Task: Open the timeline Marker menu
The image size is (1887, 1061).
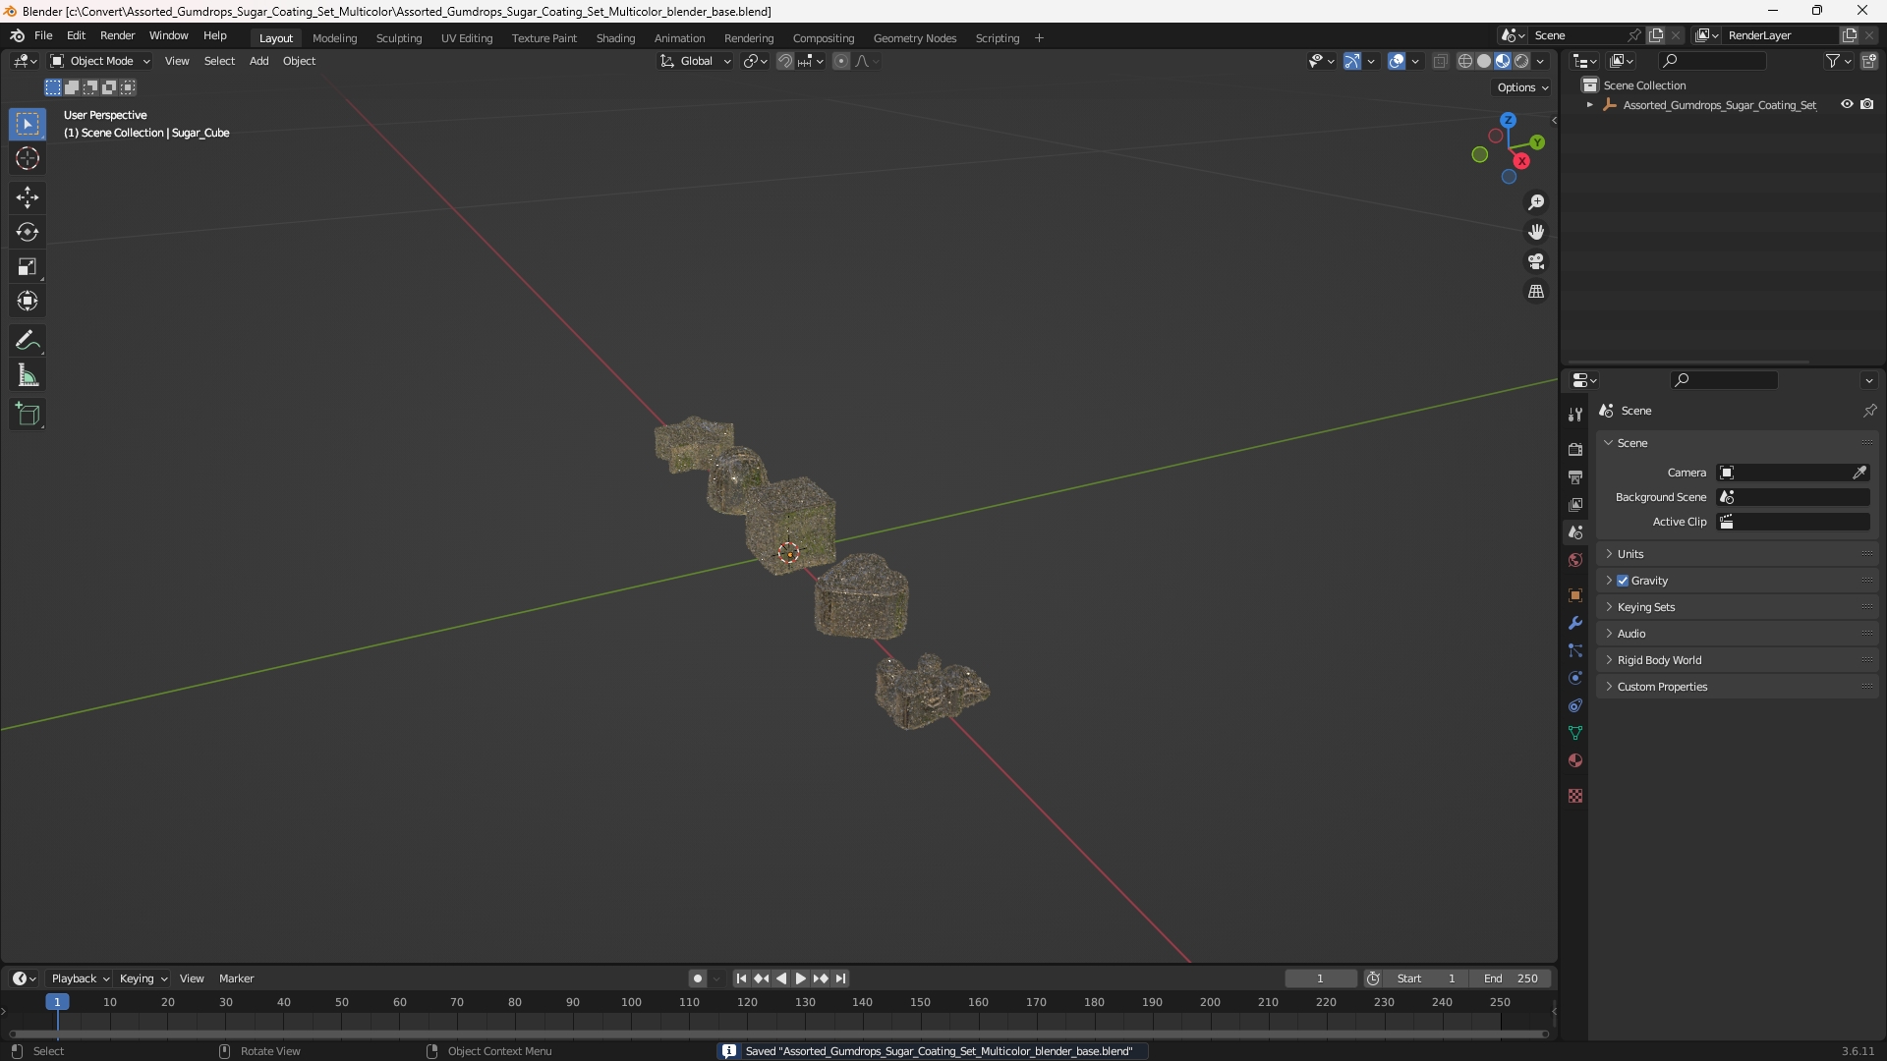Action: [x=236, y=978]
